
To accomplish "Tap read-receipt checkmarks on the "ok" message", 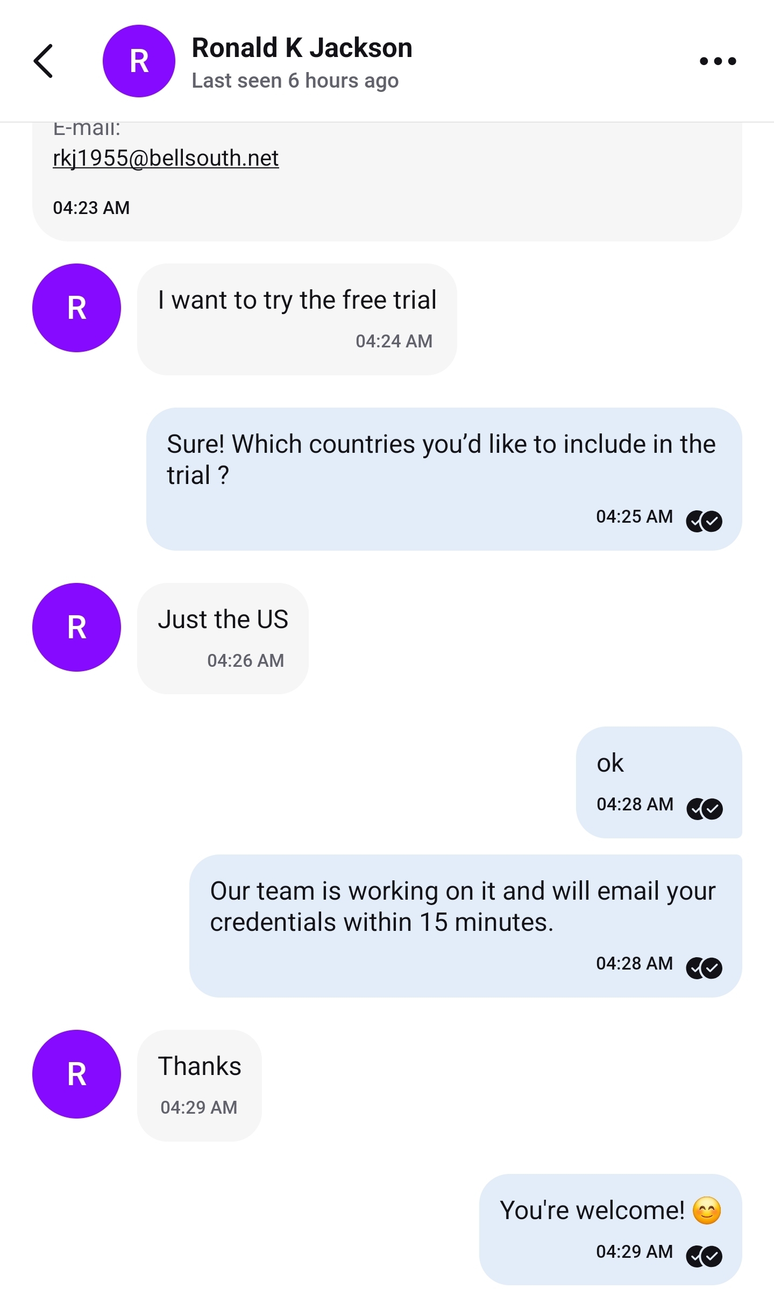I will (x=705, y=809).
